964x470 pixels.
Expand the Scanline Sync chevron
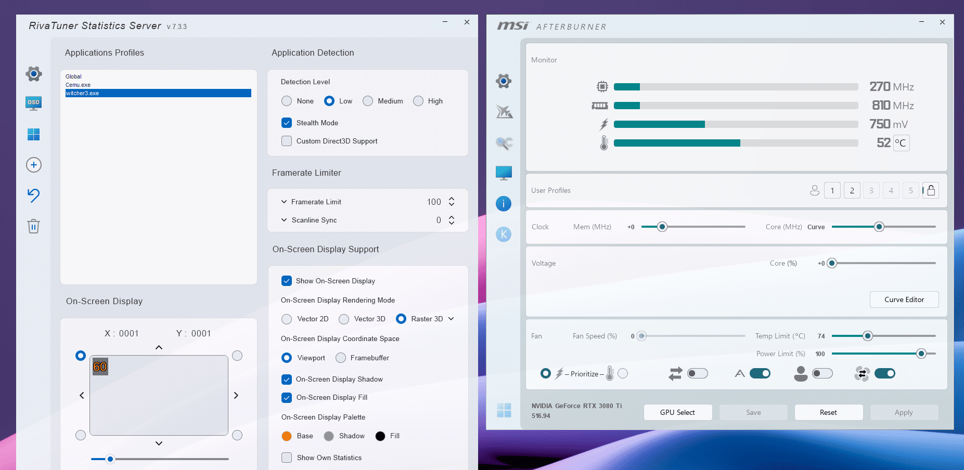284,220
